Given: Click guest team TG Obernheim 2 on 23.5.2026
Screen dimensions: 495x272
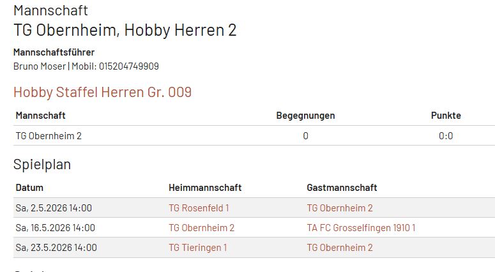Looking at the screenshot, I should point(339,248).
